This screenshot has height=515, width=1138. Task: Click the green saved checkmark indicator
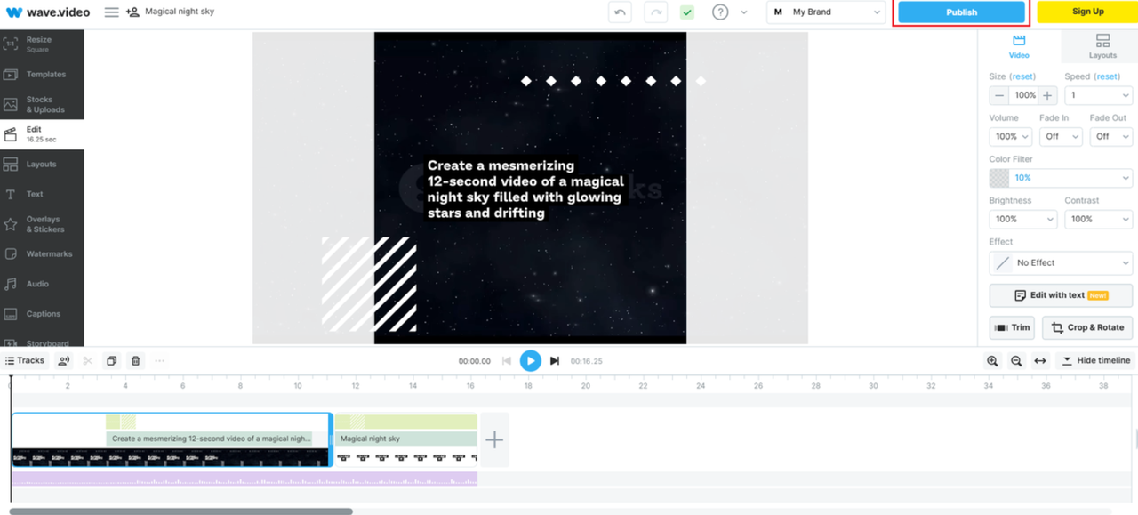[687, 12]
